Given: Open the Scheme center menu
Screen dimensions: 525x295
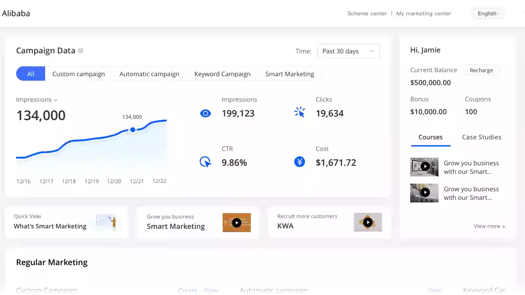Looking at the screenshot, I should click(x=367, y=13).
